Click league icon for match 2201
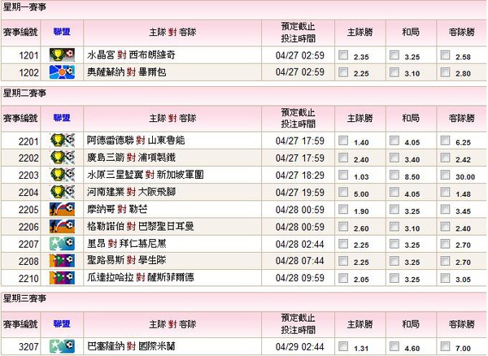Image resolution: width=488 pixels, height=356 pixels. 62,141
